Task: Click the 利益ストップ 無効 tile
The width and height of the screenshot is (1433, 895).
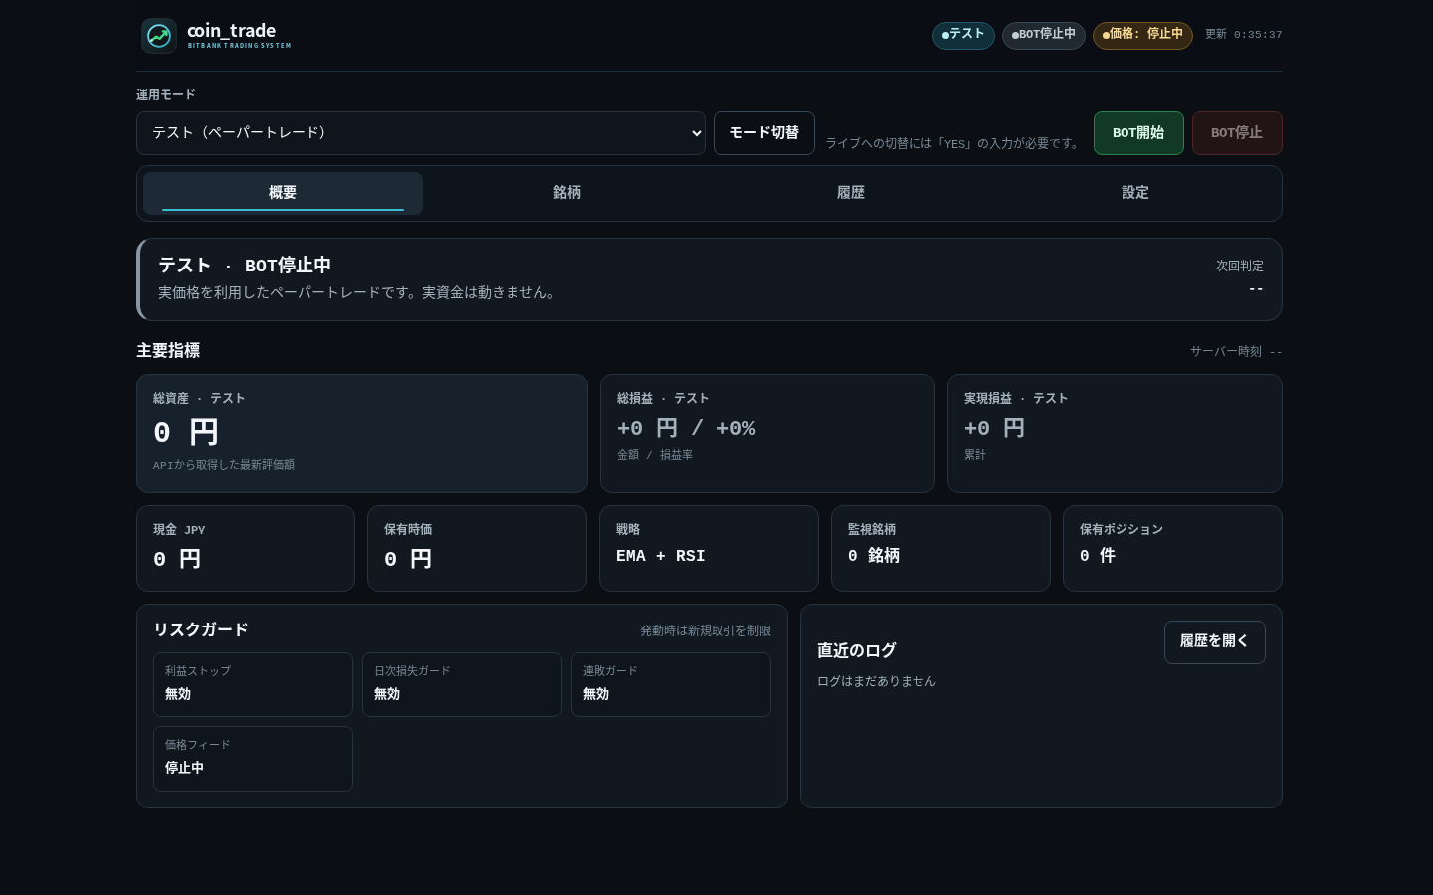Action: 253,685
